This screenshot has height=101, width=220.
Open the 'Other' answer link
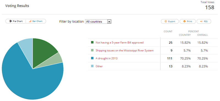pyautogui.click(x=99, y=66)
